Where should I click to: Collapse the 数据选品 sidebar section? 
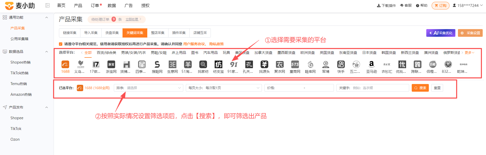point(46,52)
